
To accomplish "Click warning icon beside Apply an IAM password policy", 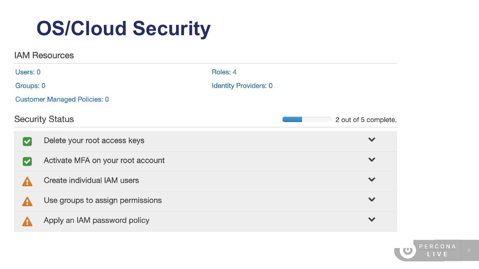I will coord(27,222).
